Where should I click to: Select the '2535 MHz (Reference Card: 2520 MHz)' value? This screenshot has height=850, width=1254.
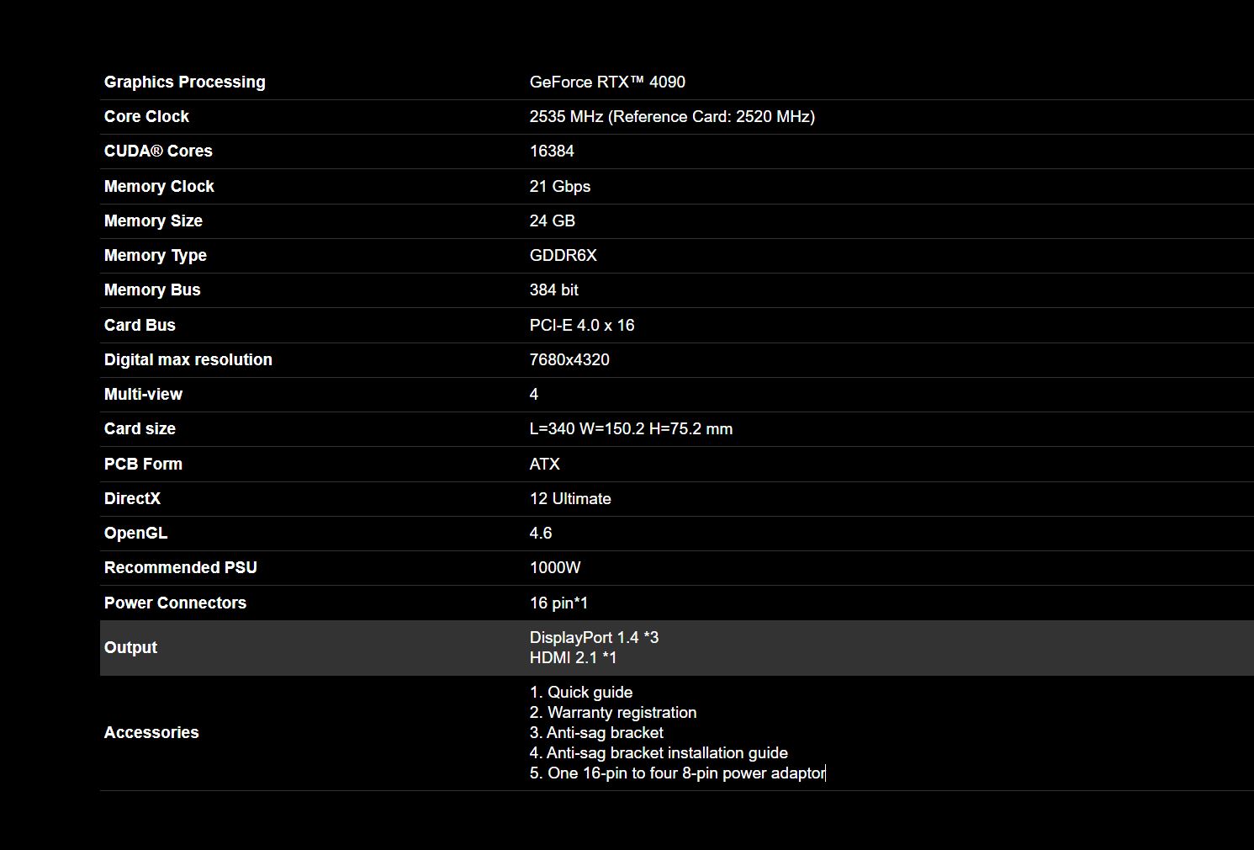(x=672, y=116)
